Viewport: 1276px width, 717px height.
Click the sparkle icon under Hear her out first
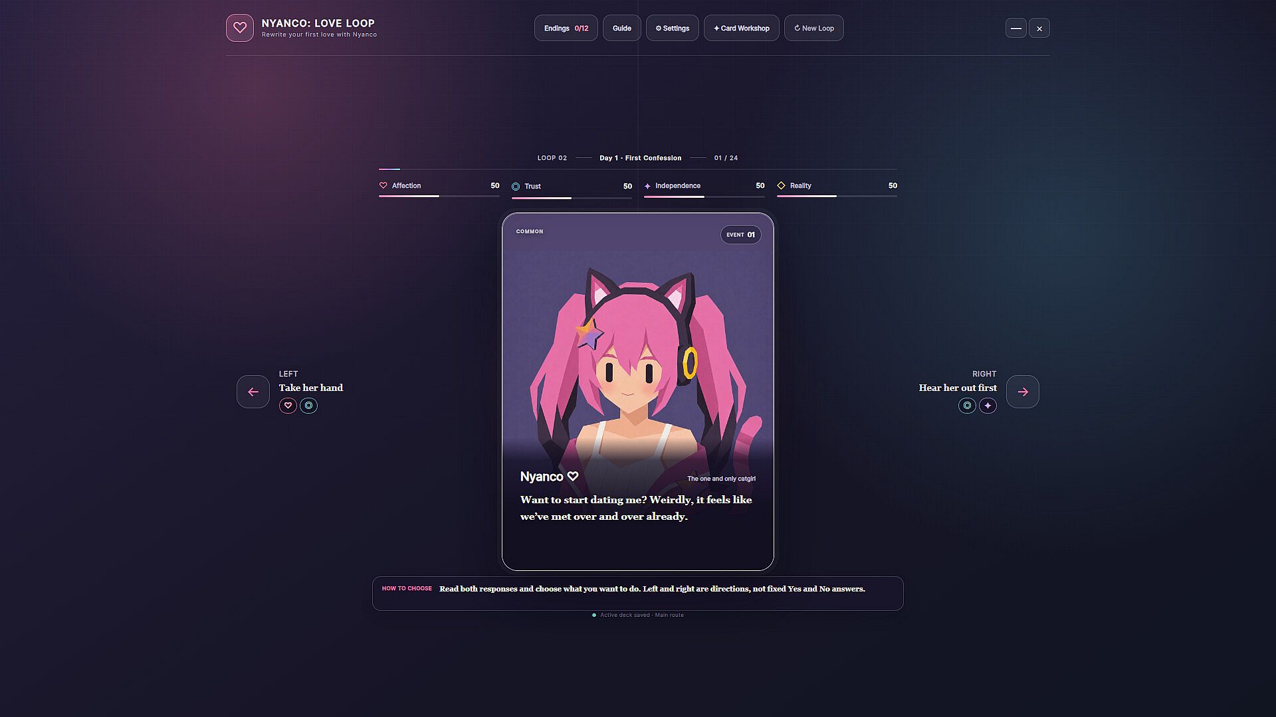988,406
